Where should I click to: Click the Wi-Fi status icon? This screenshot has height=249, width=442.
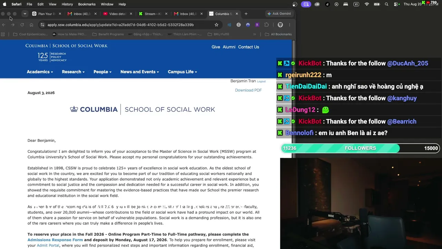[x=367, y=4]
